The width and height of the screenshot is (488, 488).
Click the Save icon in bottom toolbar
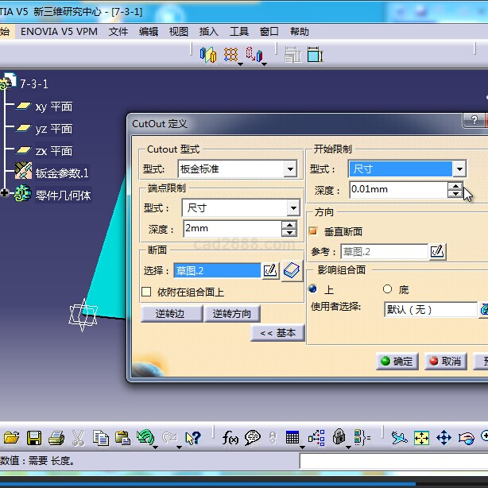34,437
